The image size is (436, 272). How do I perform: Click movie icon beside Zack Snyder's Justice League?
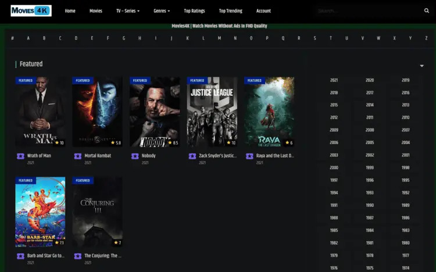pyautogui.click(x=192, y=156)
